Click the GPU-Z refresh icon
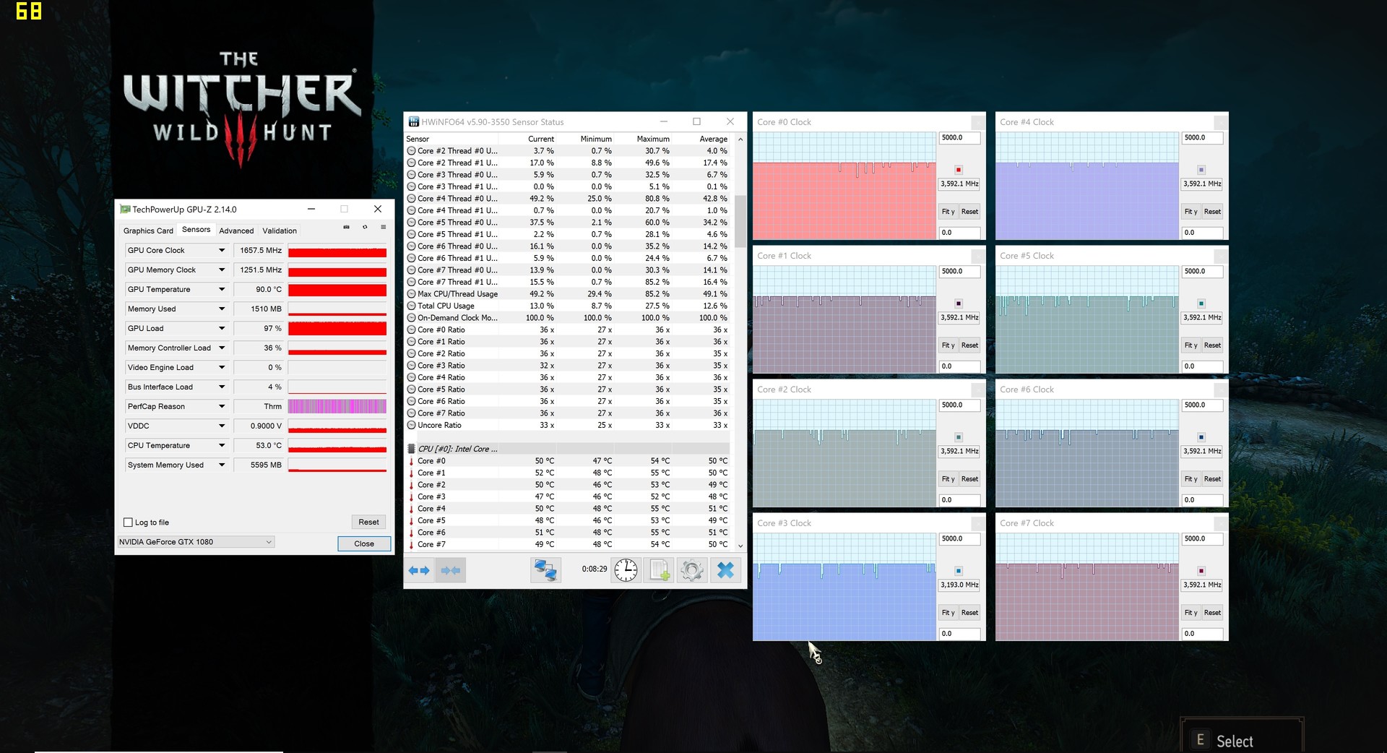Image resolution: width=1387 pixels, height=753 pixels. (365, 227)
